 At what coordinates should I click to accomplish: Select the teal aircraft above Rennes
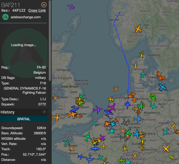(x=67, y=143)
